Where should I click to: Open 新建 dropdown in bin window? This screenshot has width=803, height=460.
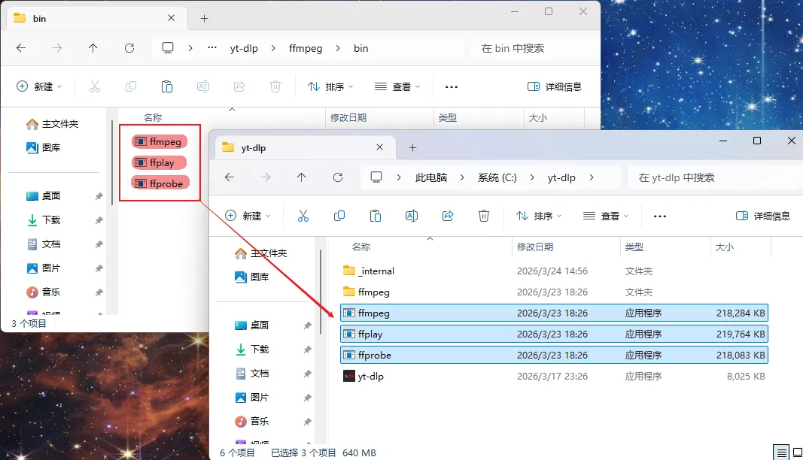[39, 86]
